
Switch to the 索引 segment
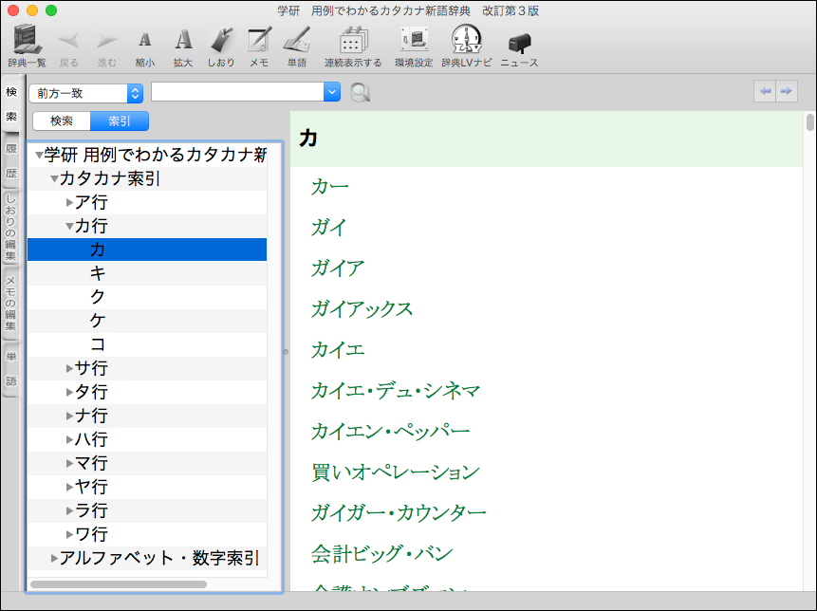(120, 120)
